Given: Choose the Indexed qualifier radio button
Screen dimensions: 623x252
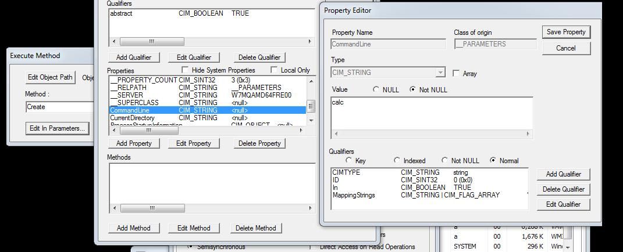Looking at the screenshot, I should tap(397, 160).
